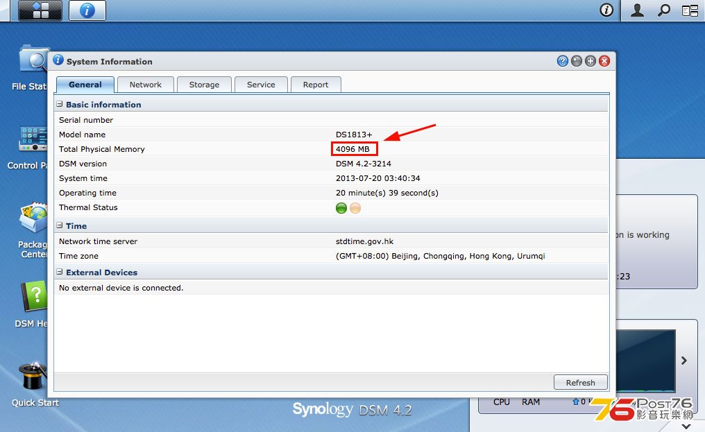Screen dimensions: 705x432
Task: Click the resource monitor graph thumbnail
Action: [645, 361]
